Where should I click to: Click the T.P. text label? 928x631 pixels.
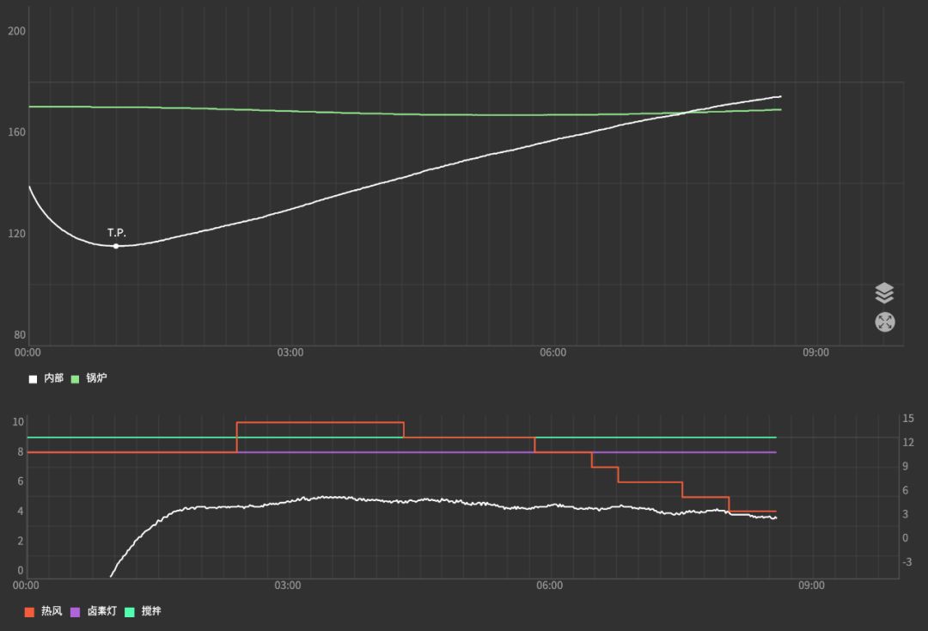pos(117,233)
